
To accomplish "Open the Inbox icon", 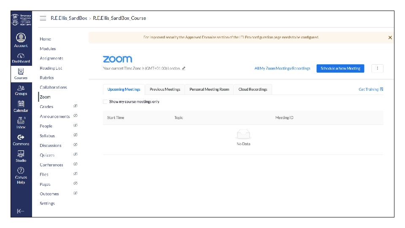I will pyautogui.click(x=21, y=120).
